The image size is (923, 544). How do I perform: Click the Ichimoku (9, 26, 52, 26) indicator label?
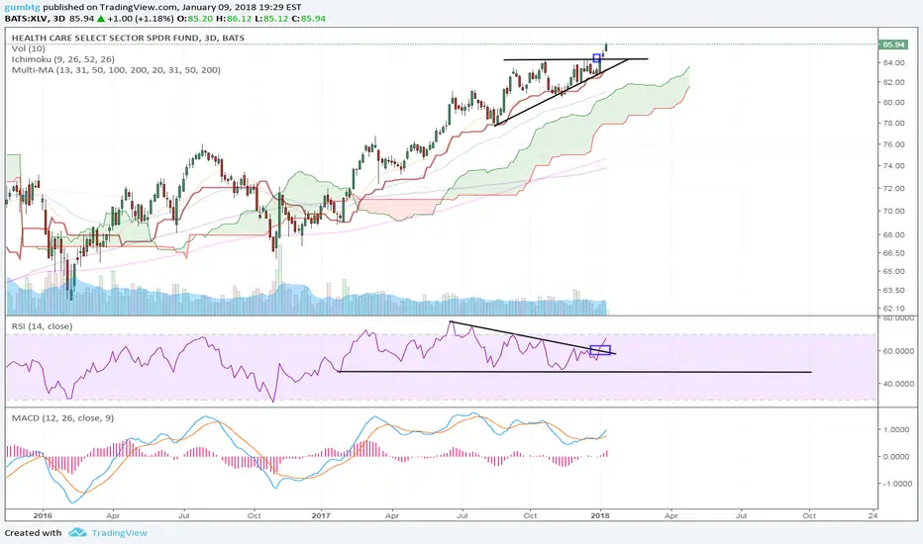tap(63, 59)
